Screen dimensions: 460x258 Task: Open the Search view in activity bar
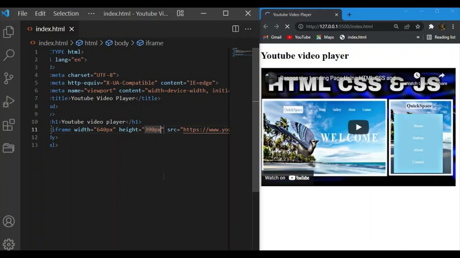8,55
